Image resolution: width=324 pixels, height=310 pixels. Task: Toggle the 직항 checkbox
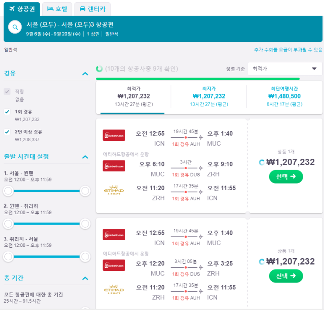tap(7, 92)
